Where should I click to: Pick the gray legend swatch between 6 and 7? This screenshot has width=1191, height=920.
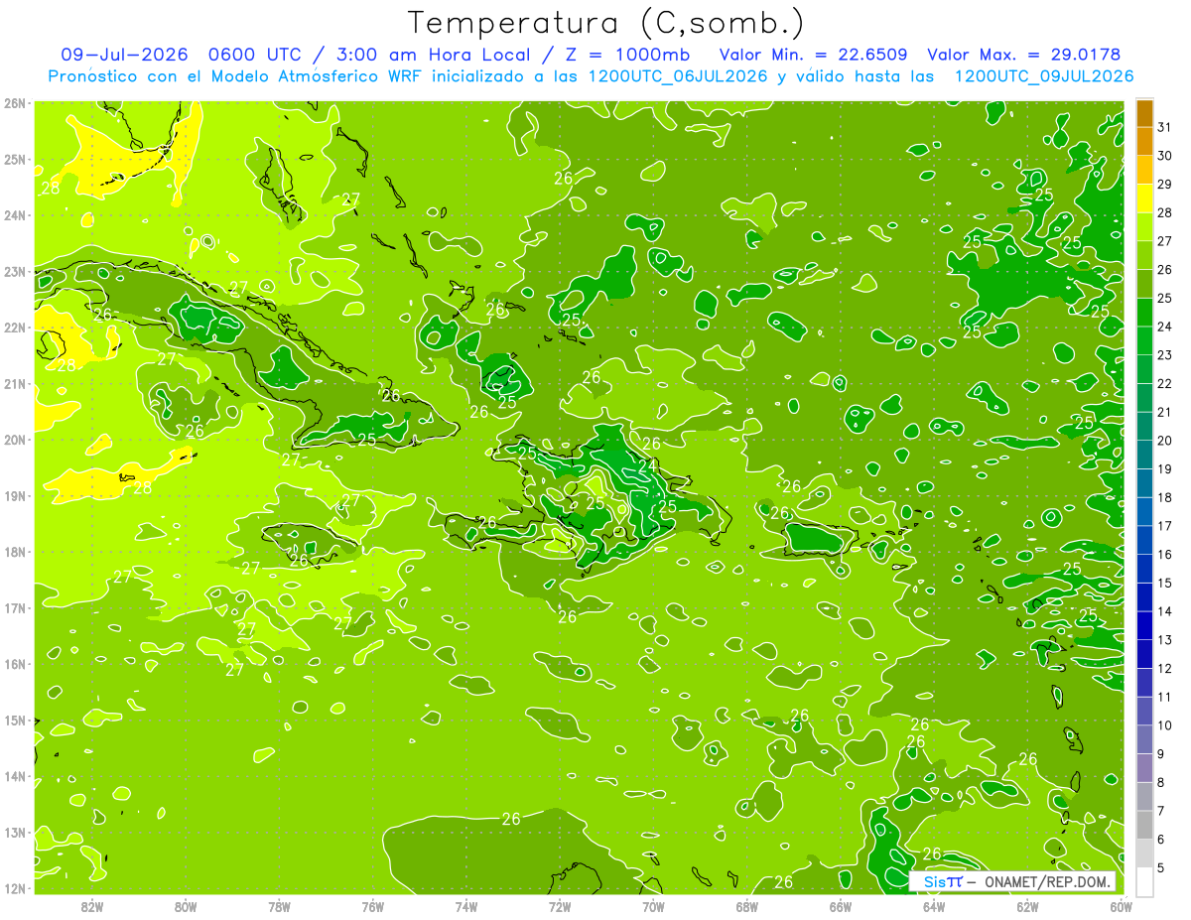tap(1144, 825)
